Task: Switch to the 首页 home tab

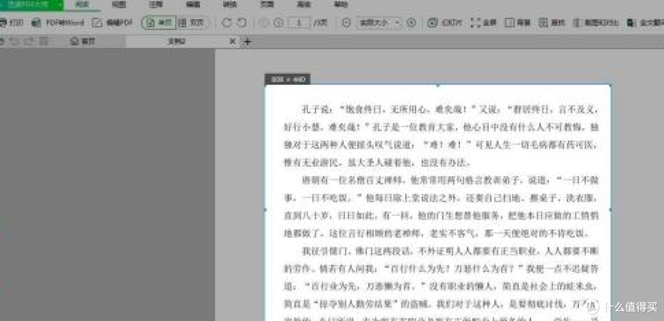Action: pos(83,42)
